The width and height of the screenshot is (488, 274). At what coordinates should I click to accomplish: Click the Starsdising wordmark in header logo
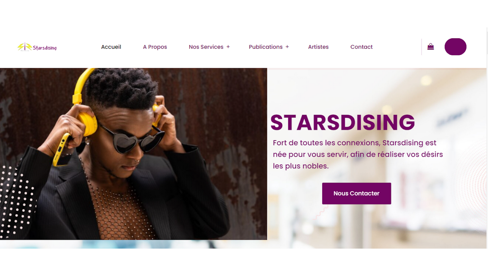click(45, 48)
